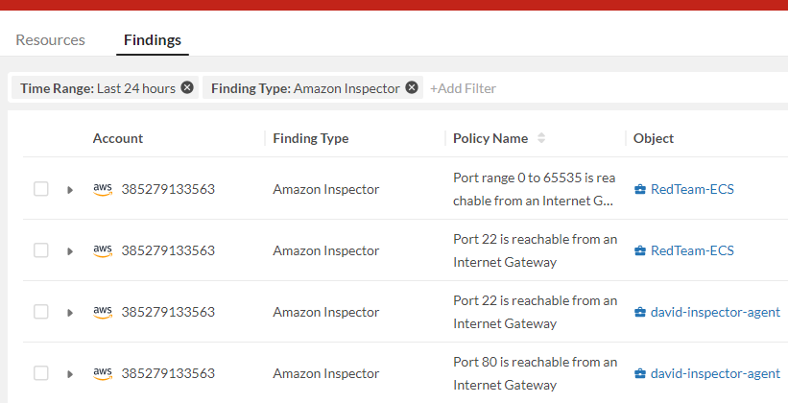Screen dimensions: 788x403
Task: Click briefcase icon beside first RedTeam-ECS
Action: [x=640, y=189]
